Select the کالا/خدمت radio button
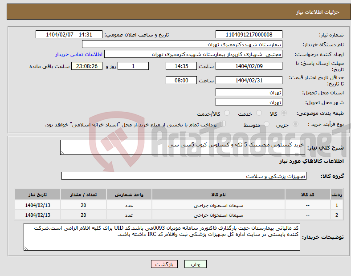 pos(227,113)
